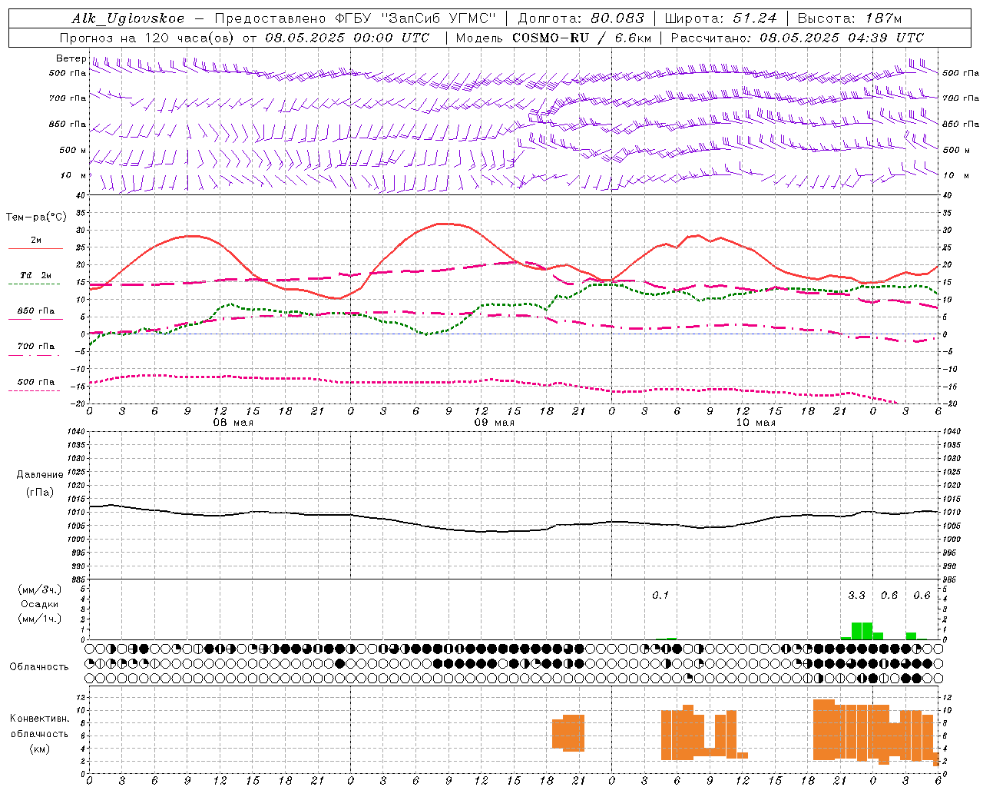Click the 3.3 precipitation total value
Image resolution: width=983 pixels, height=787 pixels.
click(x=856, y=595)
